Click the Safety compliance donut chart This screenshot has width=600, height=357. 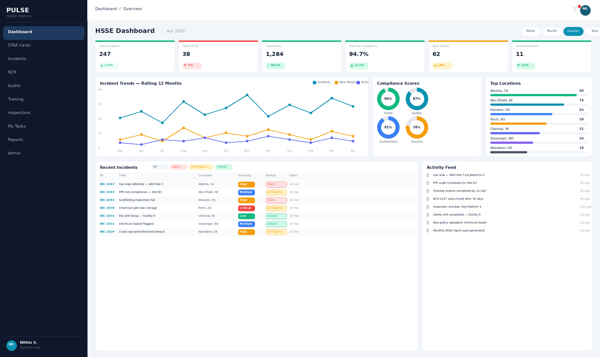pyautogui.click(x=388, y=99)
